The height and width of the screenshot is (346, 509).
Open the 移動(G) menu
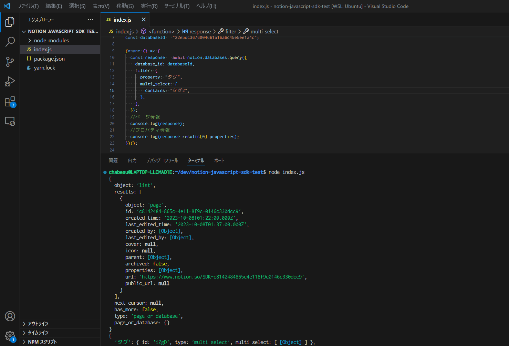[x=125, y=6]
